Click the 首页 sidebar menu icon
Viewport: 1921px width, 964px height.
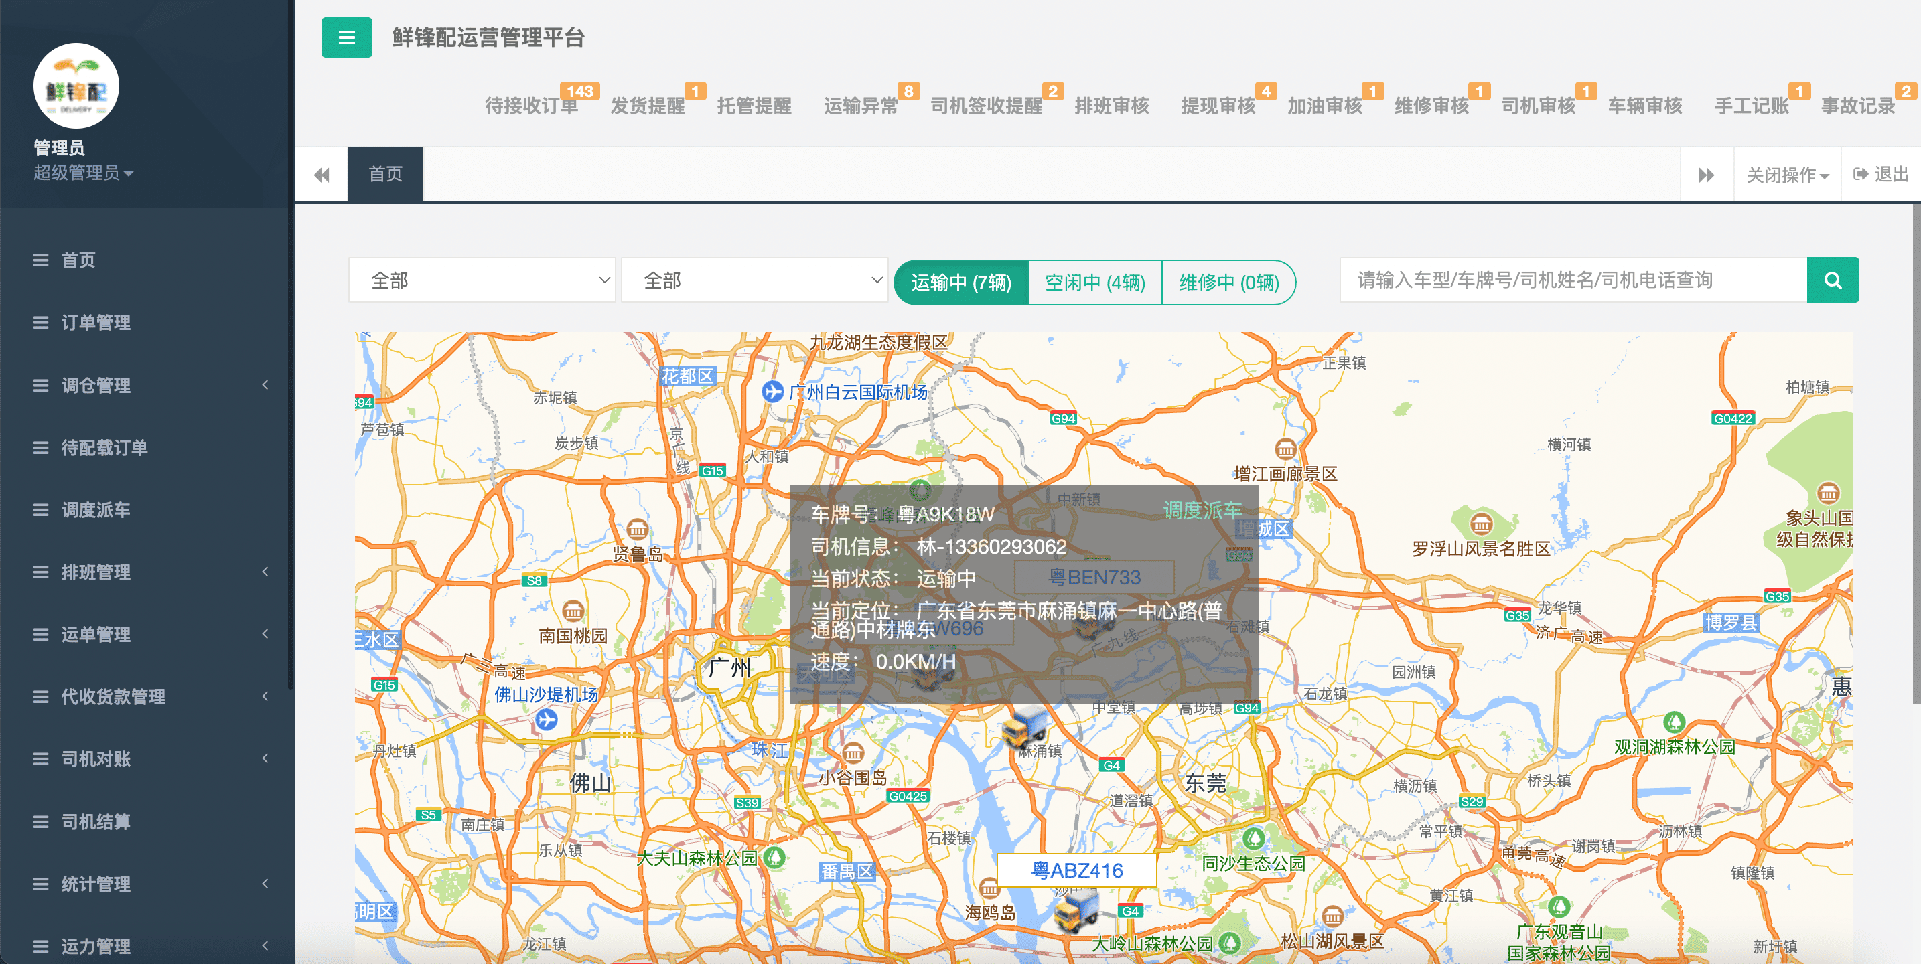pos(41,260)
